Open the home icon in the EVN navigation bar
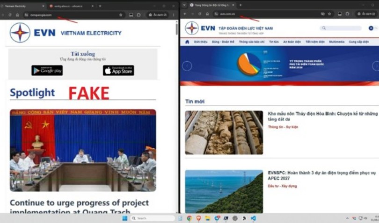The height and width of the screenshot is (223, 379). (187, 42)
